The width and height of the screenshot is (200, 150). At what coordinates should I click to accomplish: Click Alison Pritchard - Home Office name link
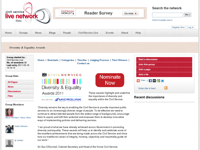click(x=18, y=118)
